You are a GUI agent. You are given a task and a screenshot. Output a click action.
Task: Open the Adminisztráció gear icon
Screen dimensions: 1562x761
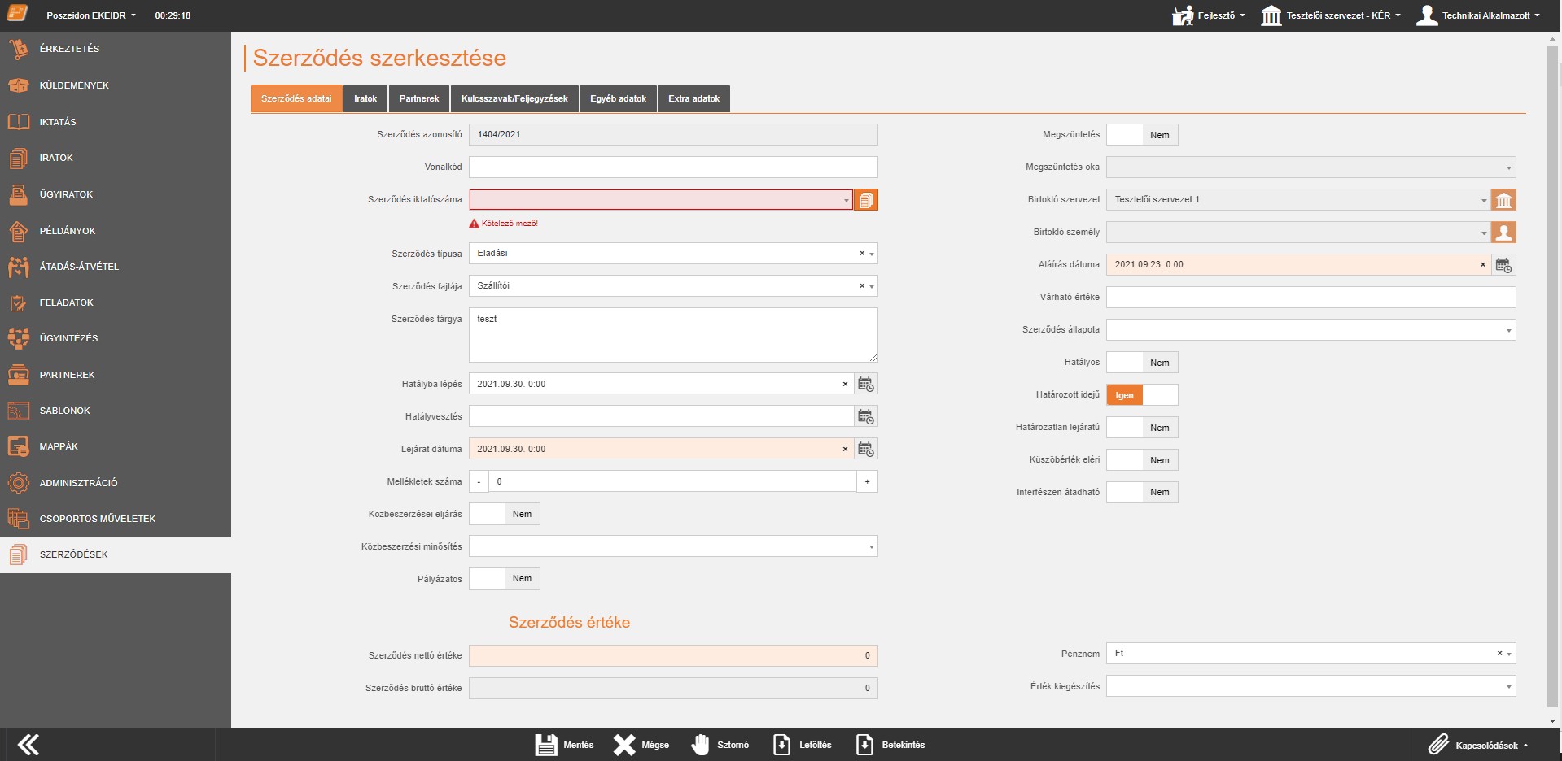pos(18,483)
